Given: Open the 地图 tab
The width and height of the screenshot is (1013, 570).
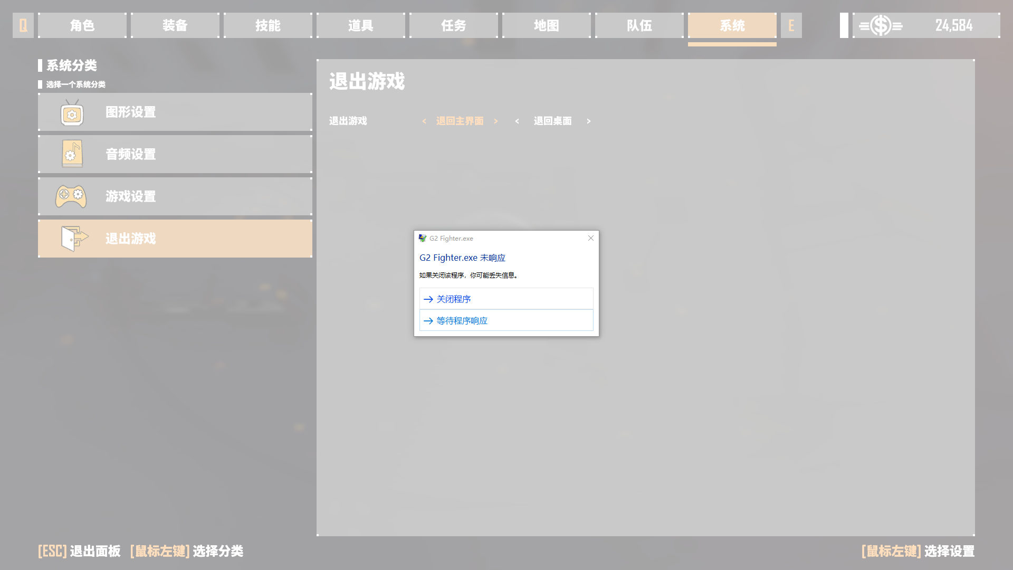Looking at the screenshot, I should click(547, 25).
